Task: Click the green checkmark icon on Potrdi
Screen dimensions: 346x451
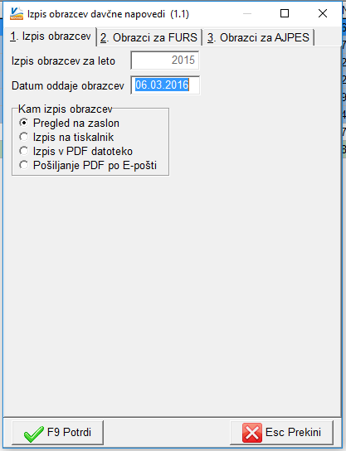Action: [34, 434]
